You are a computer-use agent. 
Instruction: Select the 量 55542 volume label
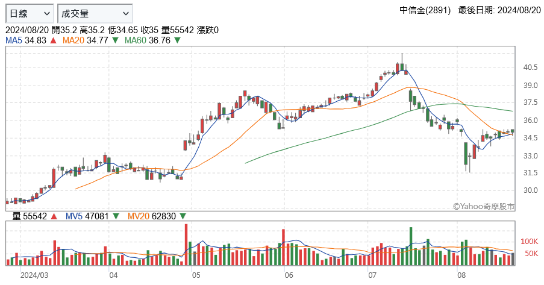tap(30, 216)
